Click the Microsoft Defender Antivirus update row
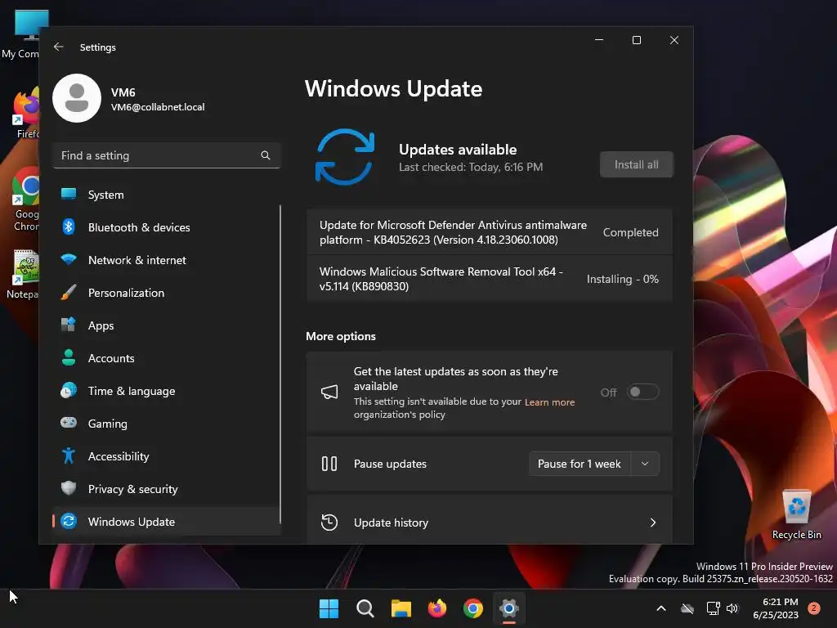Screen dimensions: 837x628 tap(489, 232)
